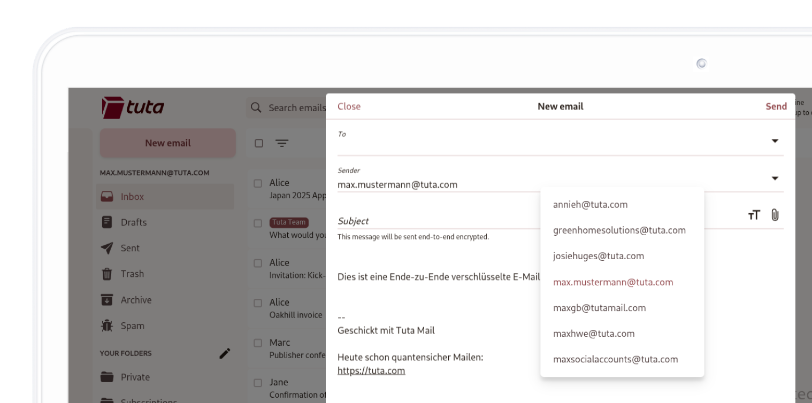Open the Inbox folder icon
This screenshot has width=812, height=403.
pyautogui.click(x=107, y=197)
